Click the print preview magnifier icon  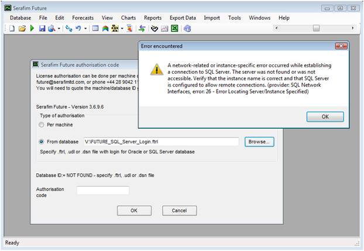(51, 29)
